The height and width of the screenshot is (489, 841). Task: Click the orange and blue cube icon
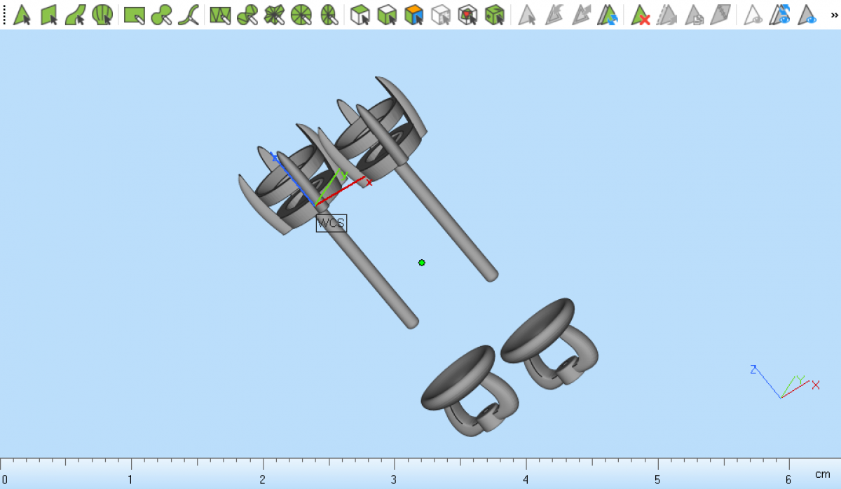[x=414, y=15]
